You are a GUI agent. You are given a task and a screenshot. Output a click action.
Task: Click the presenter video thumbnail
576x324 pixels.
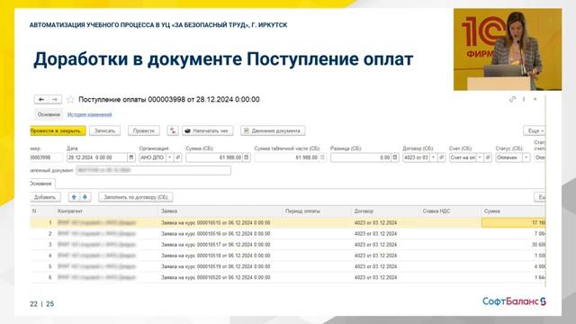pyautogui.click(x=508, y=49)
